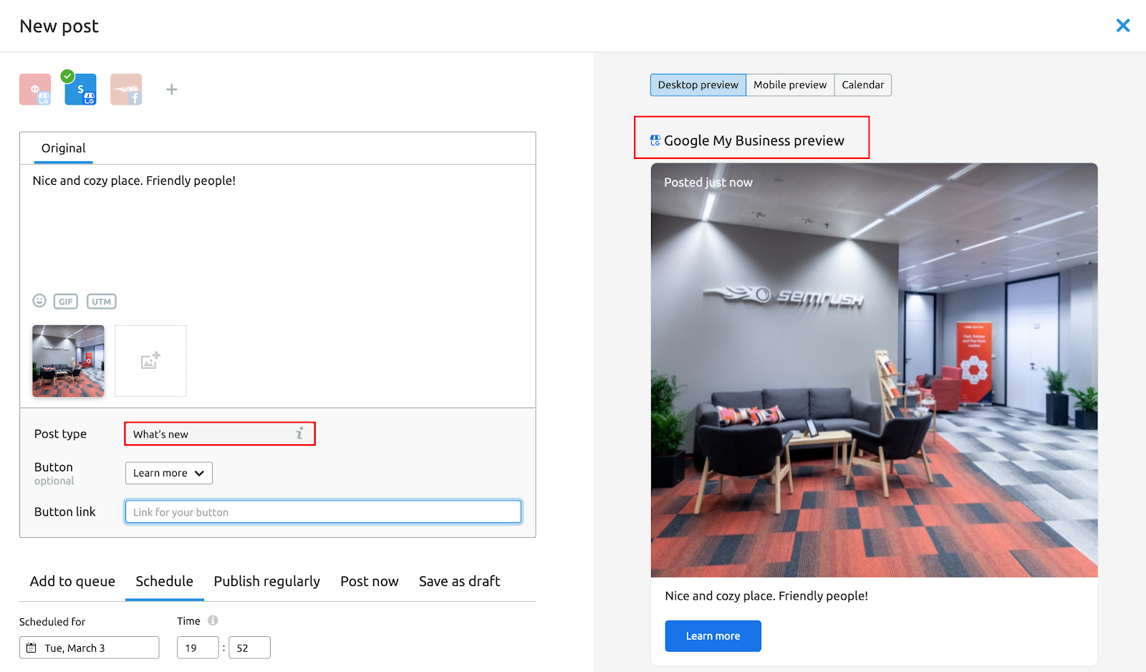Viewport: 1146px width, 672px height.
Task: Open the emoji picker
Action: [x=39, y=301]
